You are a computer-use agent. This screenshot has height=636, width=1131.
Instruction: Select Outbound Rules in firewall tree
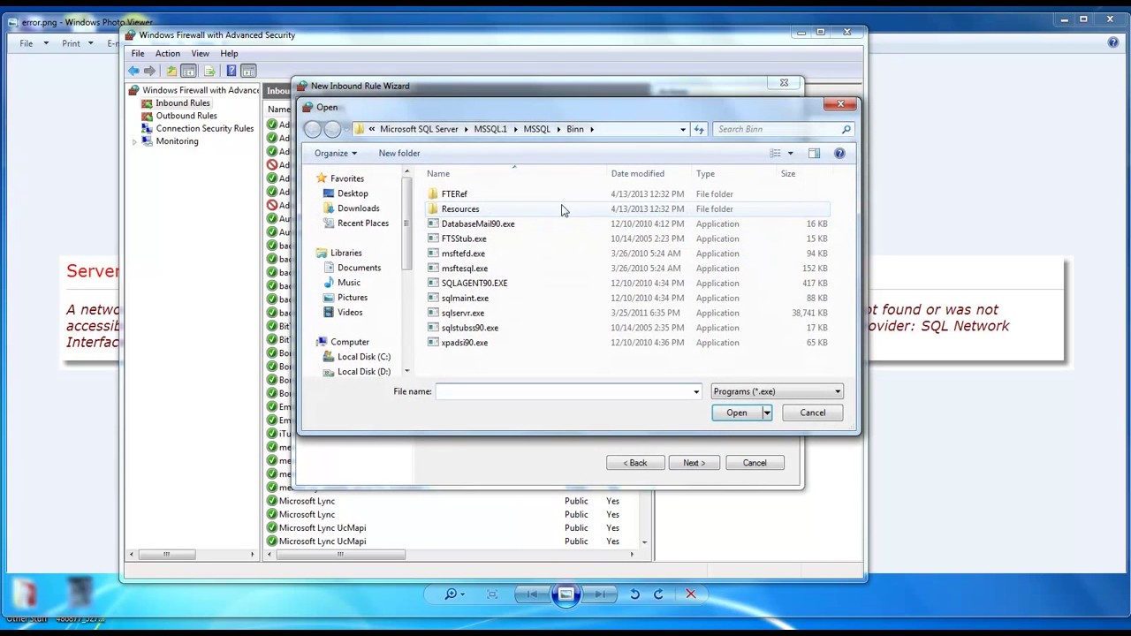click(x=186, y=116)
